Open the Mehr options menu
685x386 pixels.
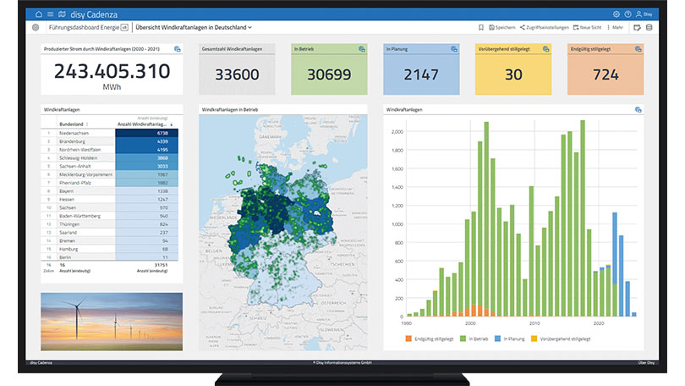(615, 27)
